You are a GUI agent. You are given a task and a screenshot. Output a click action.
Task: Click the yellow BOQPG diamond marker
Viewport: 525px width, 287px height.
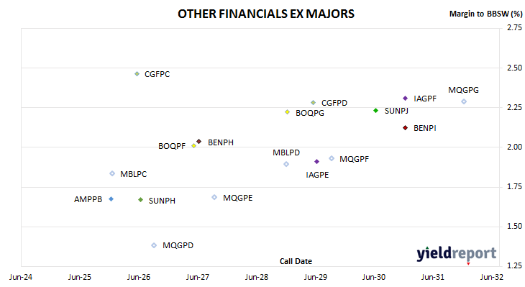click(287, 112)
